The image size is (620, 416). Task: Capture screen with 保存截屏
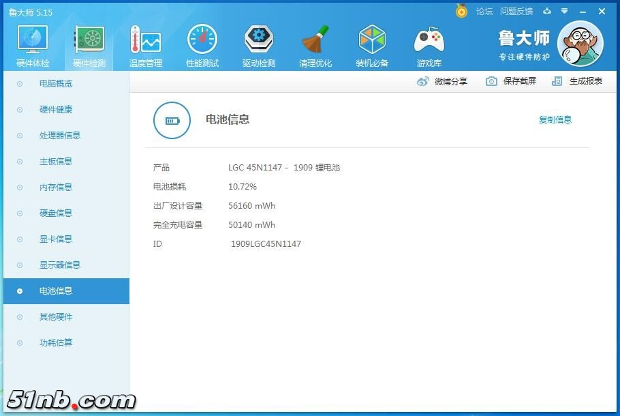pyautogui.click(x=510, y=80)
